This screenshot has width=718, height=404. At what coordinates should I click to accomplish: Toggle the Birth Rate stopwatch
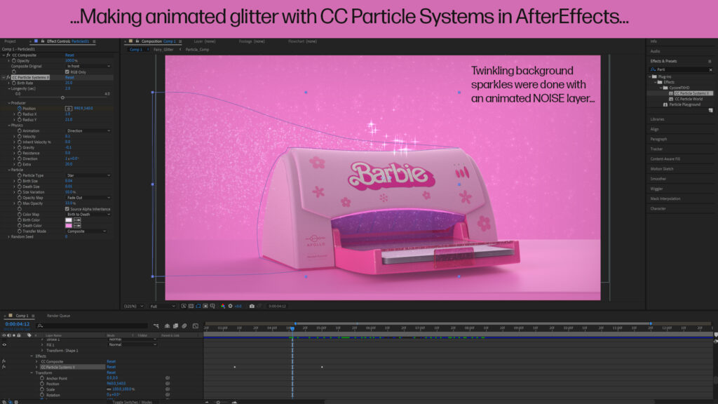(x=14, y=83)
